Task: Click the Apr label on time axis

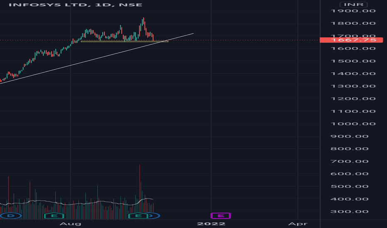Action: 298,224
